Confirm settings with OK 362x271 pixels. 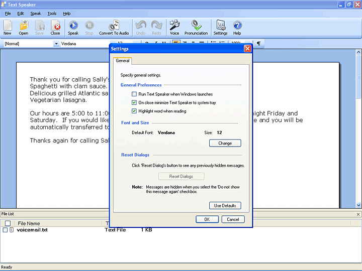(207, 219)
